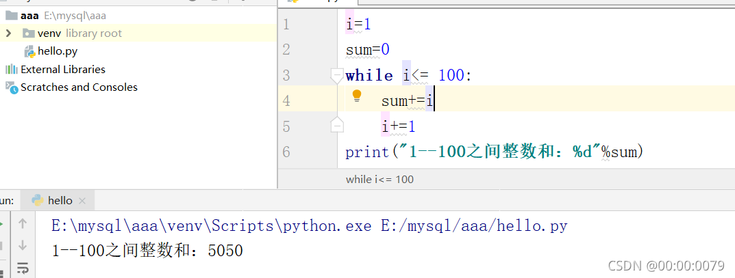
Task: Click line number 2 in the gutter
Action: 286,50
